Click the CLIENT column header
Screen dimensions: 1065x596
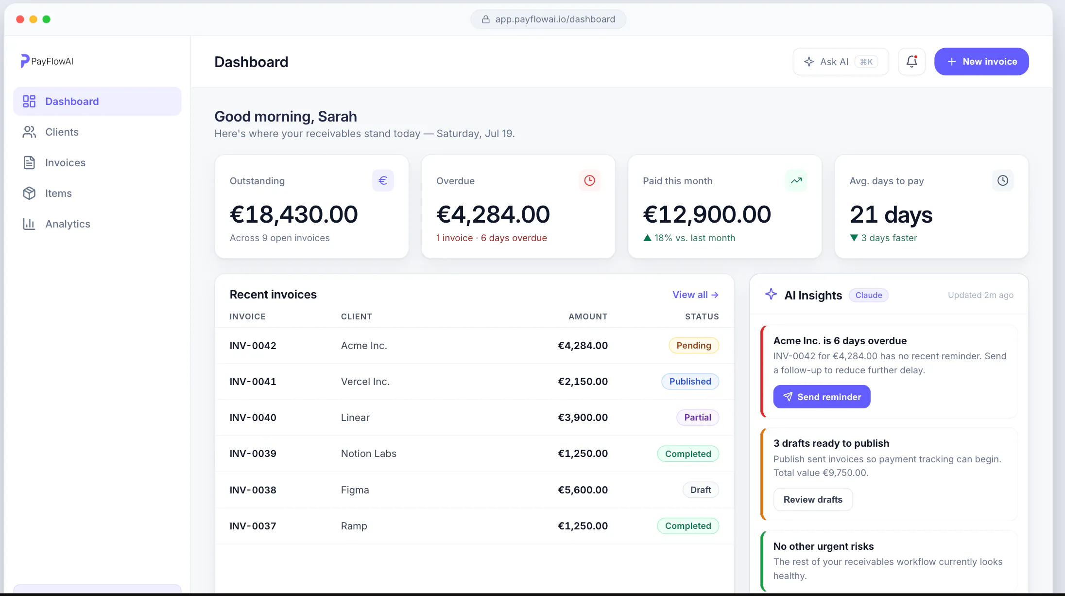[357, 316]
